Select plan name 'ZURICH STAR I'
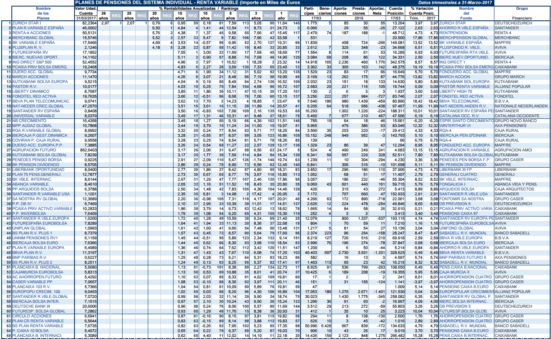This screenshot has height=339, width=551. pos(27,23)
